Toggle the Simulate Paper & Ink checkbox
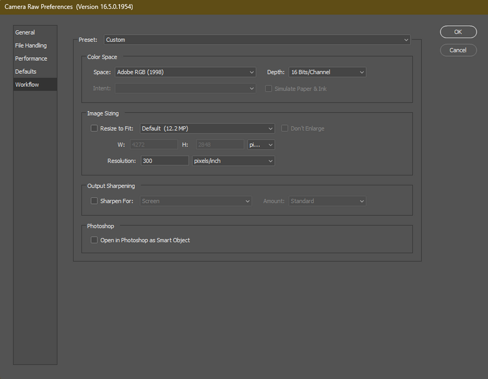This screenshot has width=488, height=379. (268, 89)
